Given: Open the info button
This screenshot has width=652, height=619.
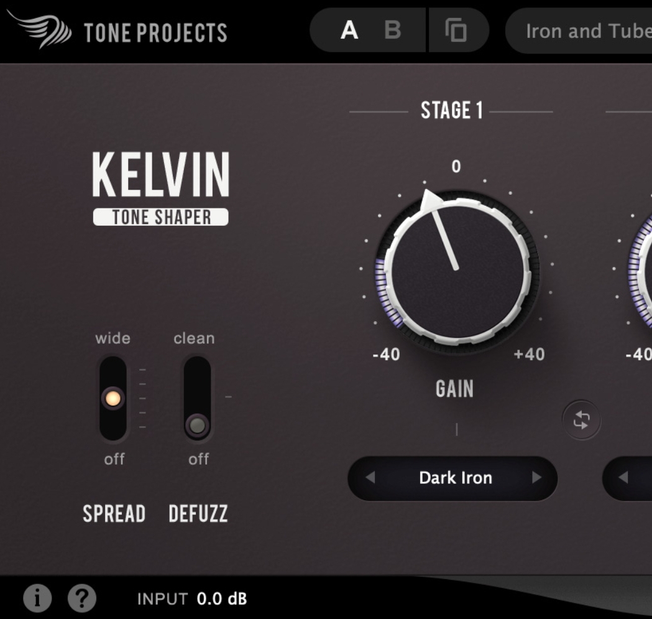Looking at the screenshot, I should click(x=37, y=598).
